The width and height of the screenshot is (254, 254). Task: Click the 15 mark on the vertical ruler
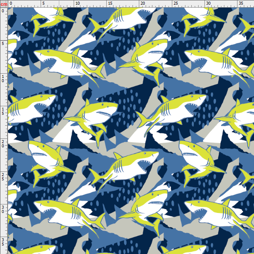click(x=3, y=111)
